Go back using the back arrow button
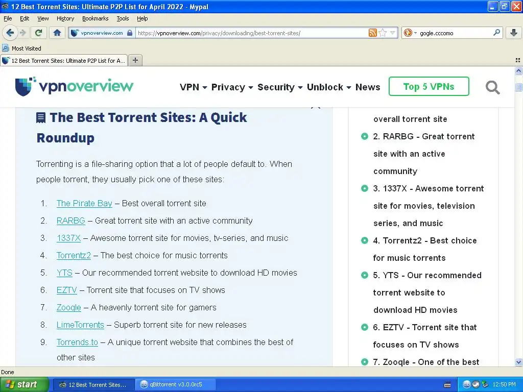This screenshot has width=523, height=392. (10, 33)
